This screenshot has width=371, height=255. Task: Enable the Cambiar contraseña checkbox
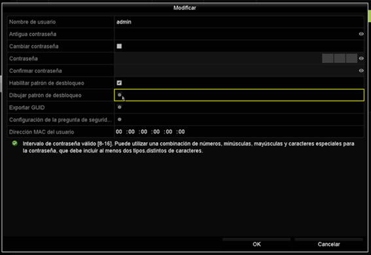click(x=119, y=46)
